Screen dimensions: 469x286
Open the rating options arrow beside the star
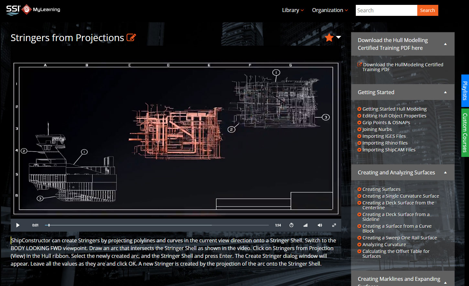click(x=338, y=38)
